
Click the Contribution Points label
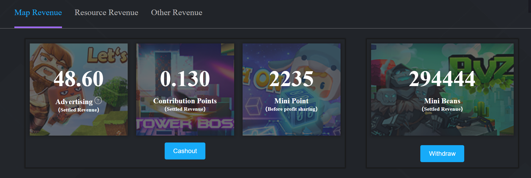(x=185, y=101)
